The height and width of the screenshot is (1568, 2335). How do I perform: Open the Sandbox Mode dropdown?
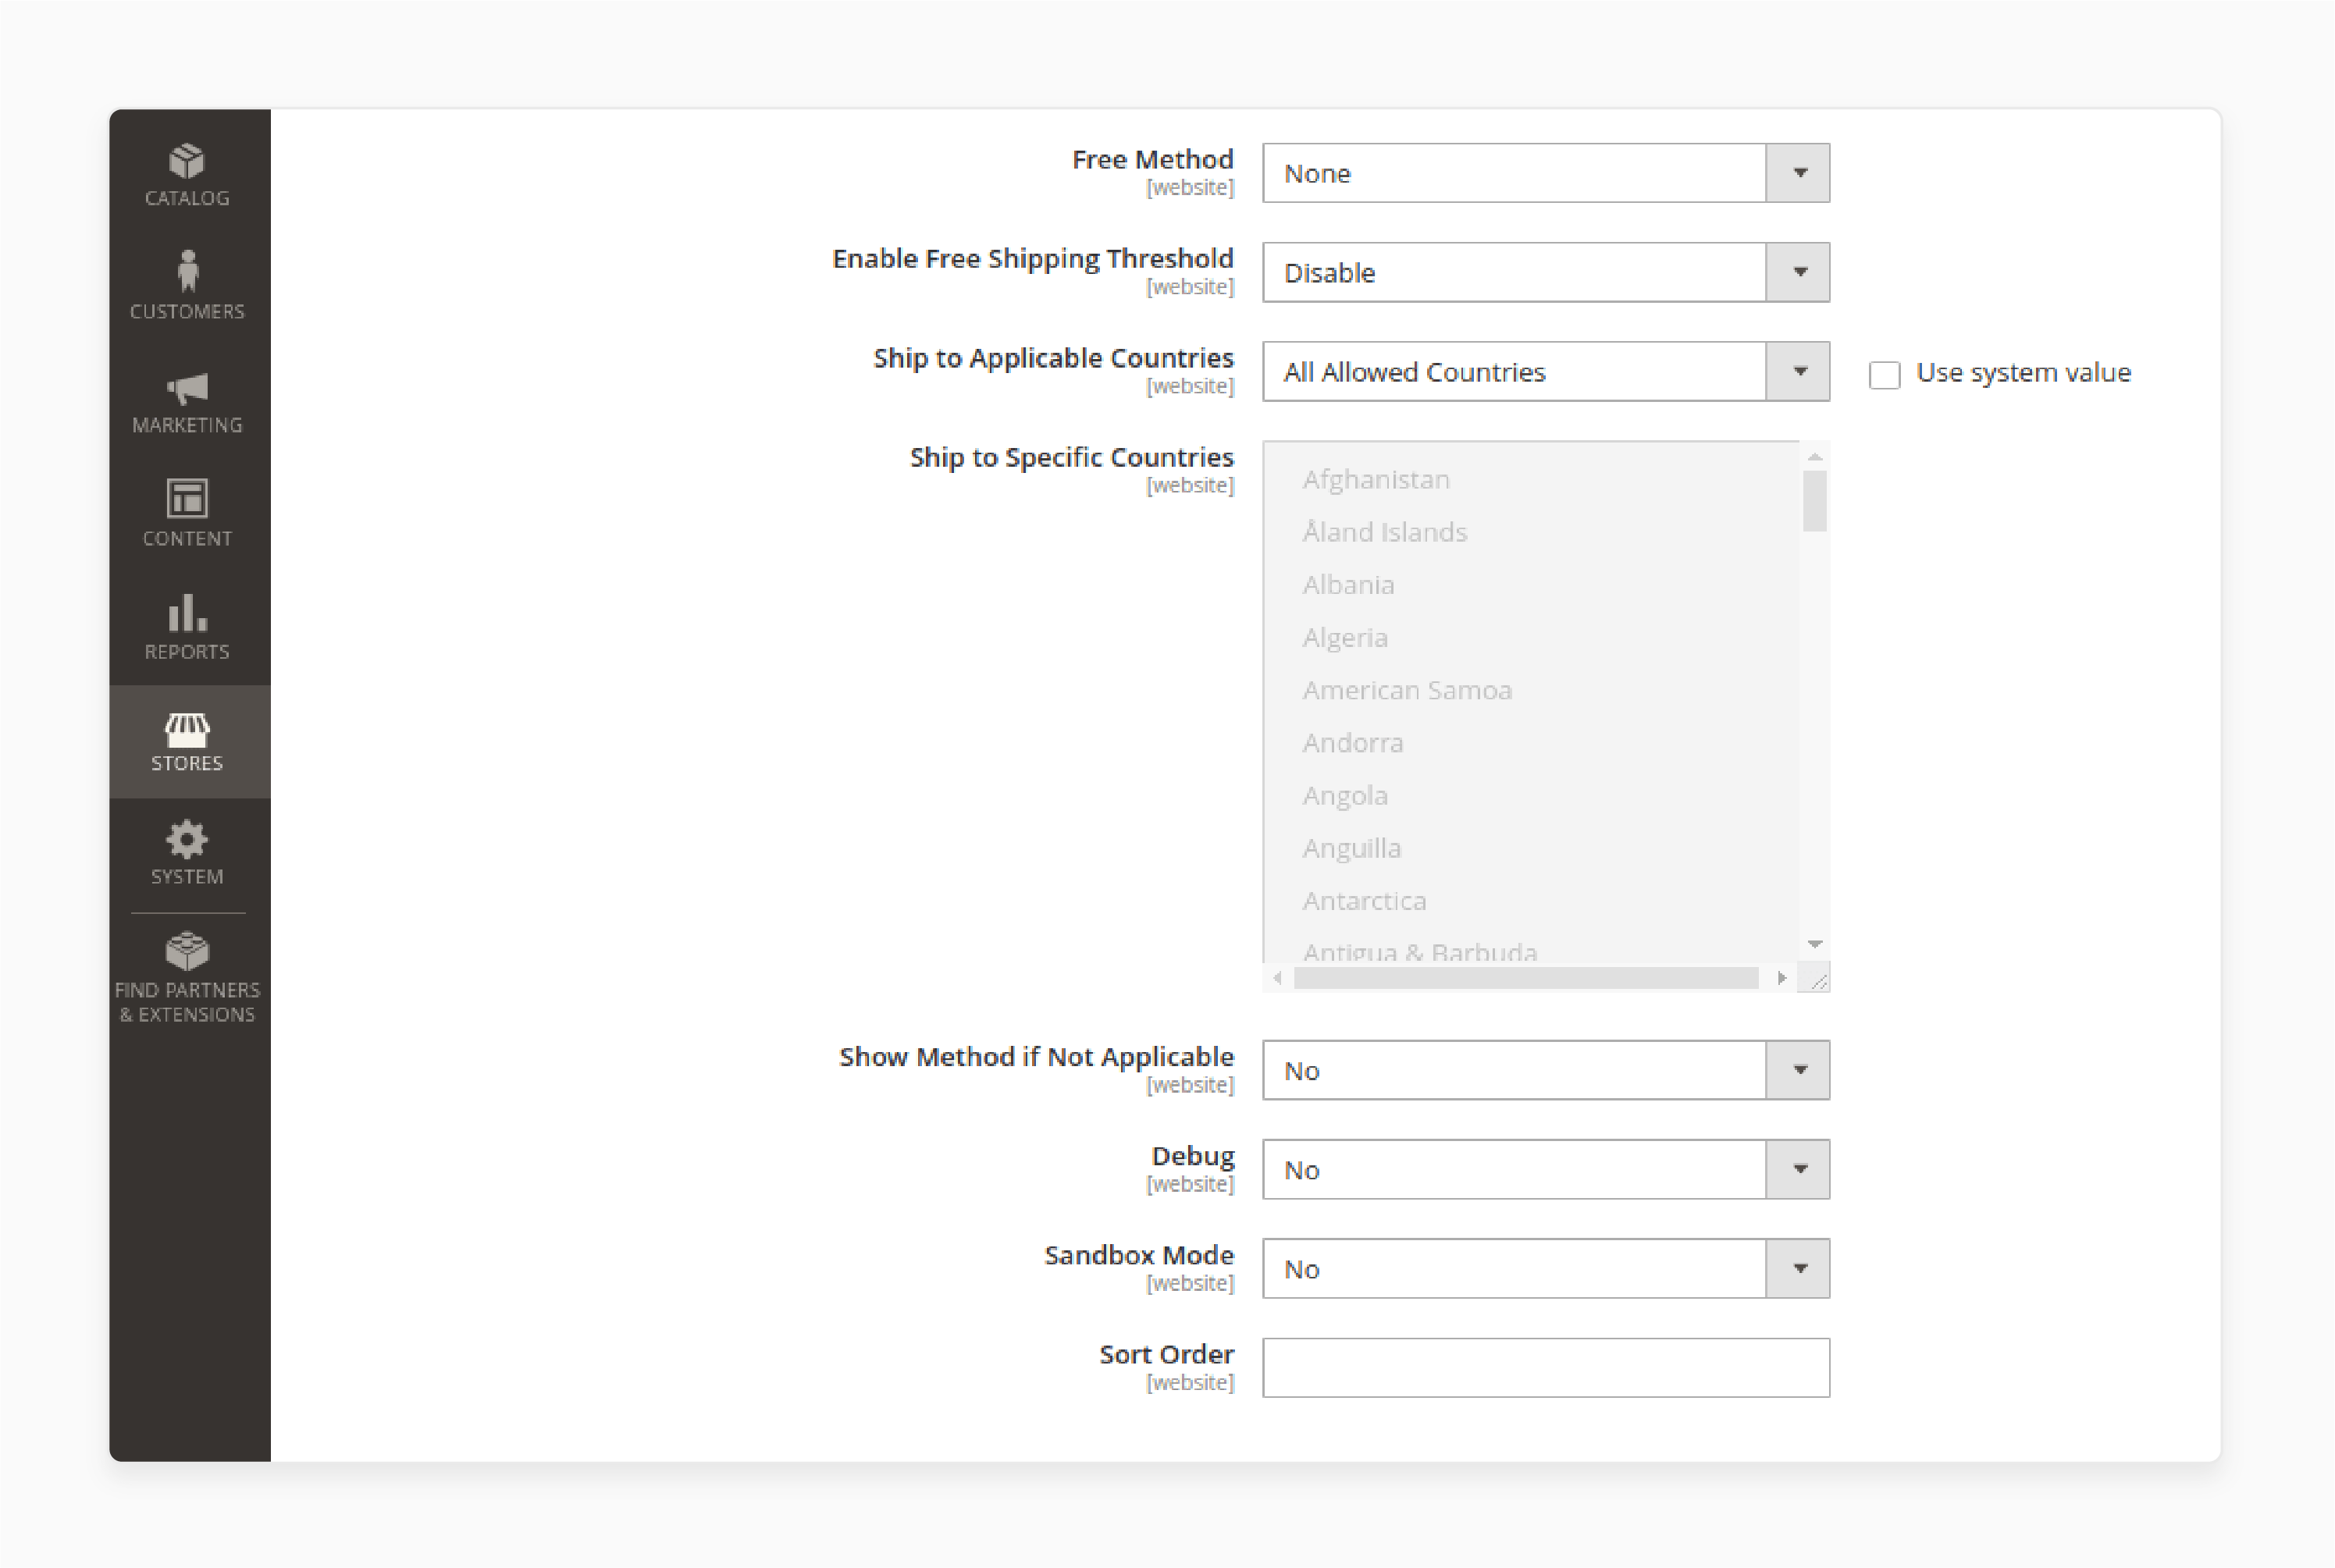1546,1268
